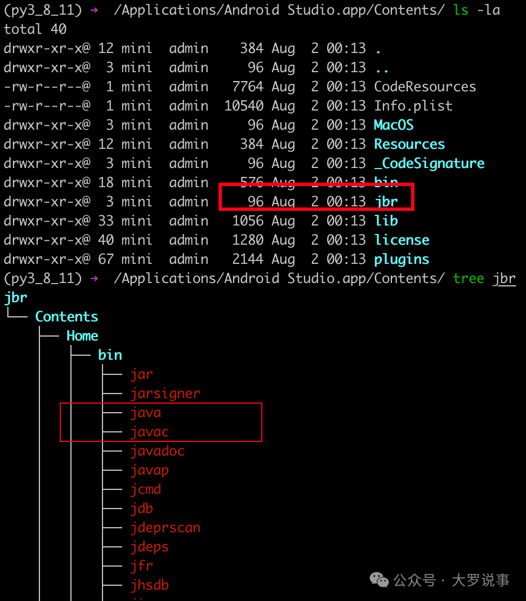Click the 'javap' entry in the tree
The width and height of the screenshot is (526, 601).
click(x=149, y=470)
